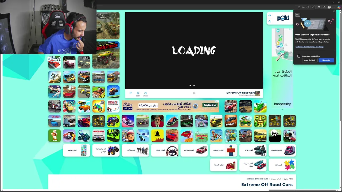Viewport: 342px width, 192px height.
Task: Click the Ford Taurus Hybrid banner ad
Action: click(170, 106)
